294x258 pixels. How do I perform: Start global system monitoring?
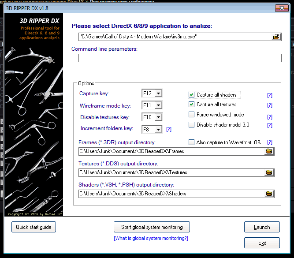[152, 227]
